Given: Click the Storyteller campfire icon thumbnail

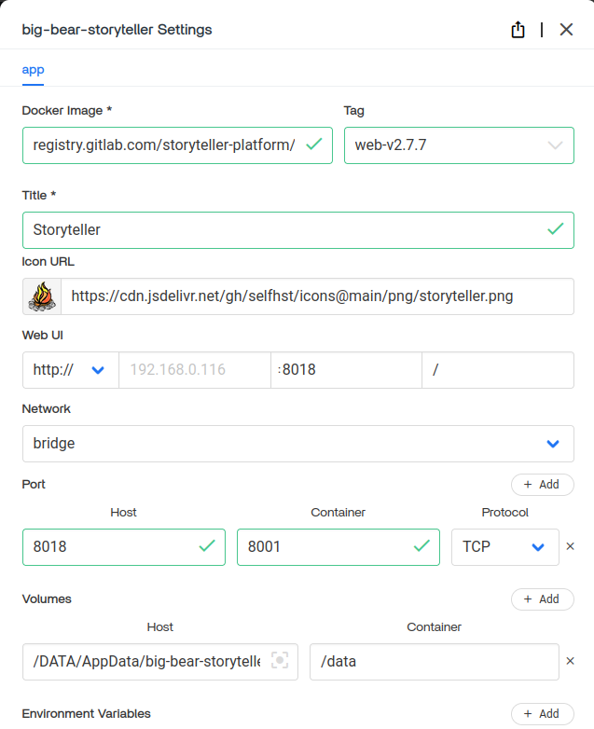Looking at the screenshot, I should click(x=42, y=296).
